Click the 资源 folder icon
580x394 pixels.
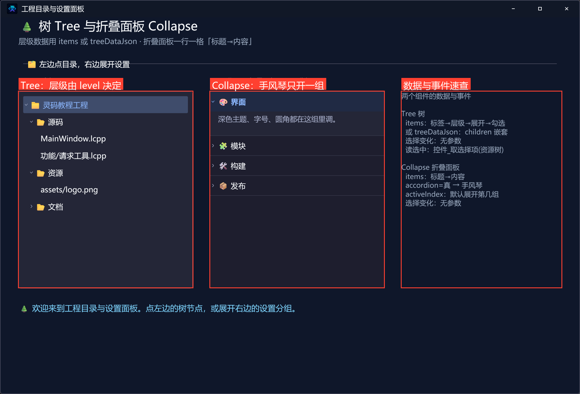click(41, 173)
